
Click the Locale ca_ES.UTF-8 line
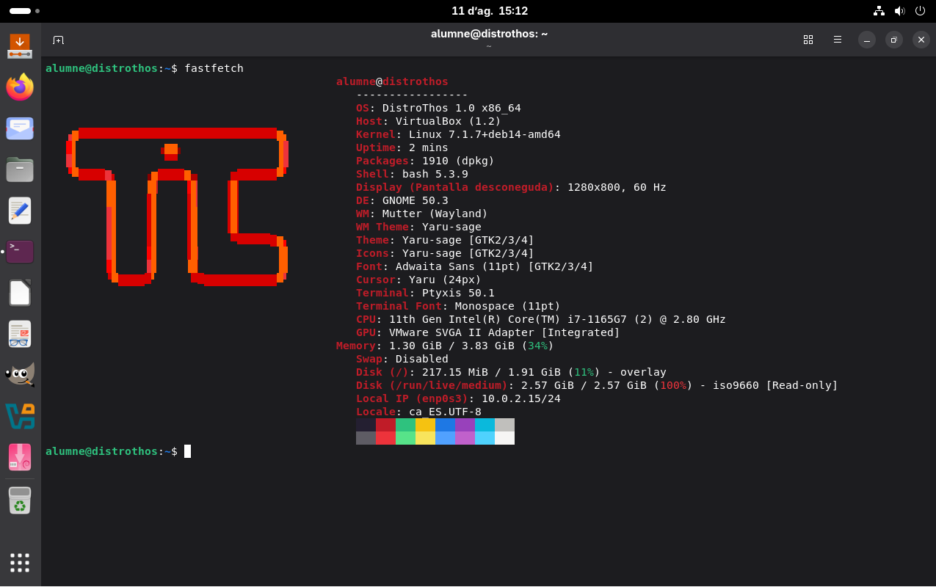pyautogui.click(x=418, y=412)
